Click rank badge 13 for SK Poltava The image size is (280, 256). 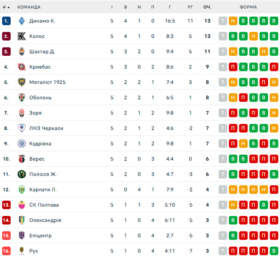point(6,205)
